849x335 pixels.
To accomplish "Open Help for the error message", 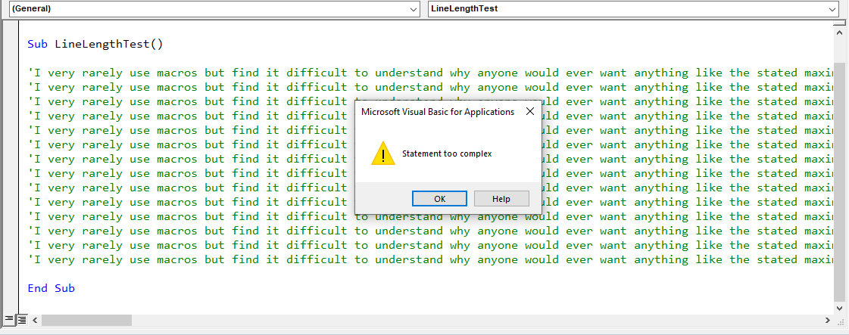I will [x=501, y=198].
